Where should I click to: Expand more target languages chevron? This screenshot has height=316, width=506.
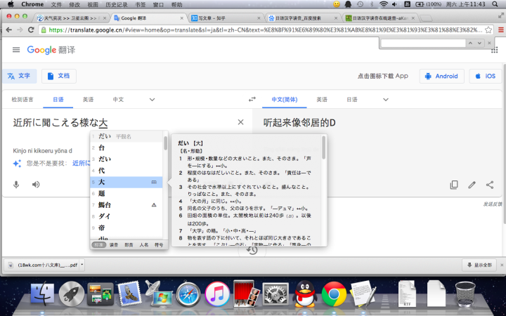pyautogui.click(x=385, y=99)
